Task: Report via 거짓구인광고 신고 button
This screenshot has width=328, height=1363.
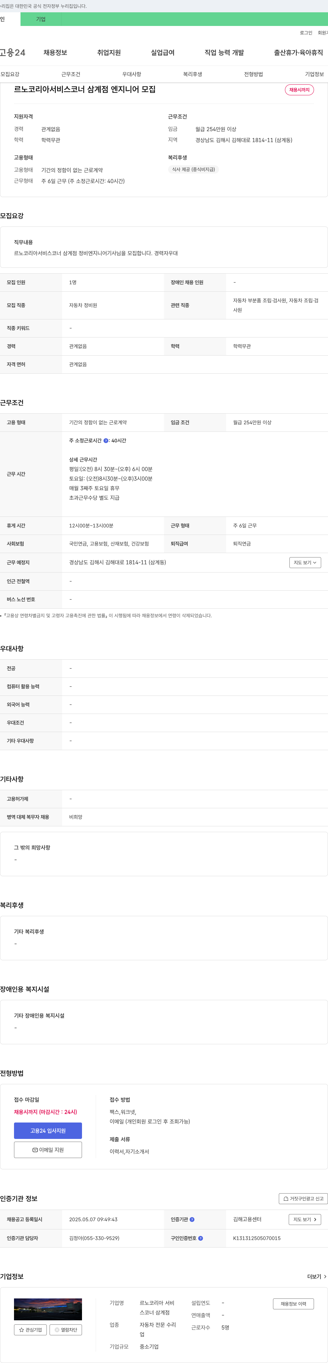Action: point(303,1199)
